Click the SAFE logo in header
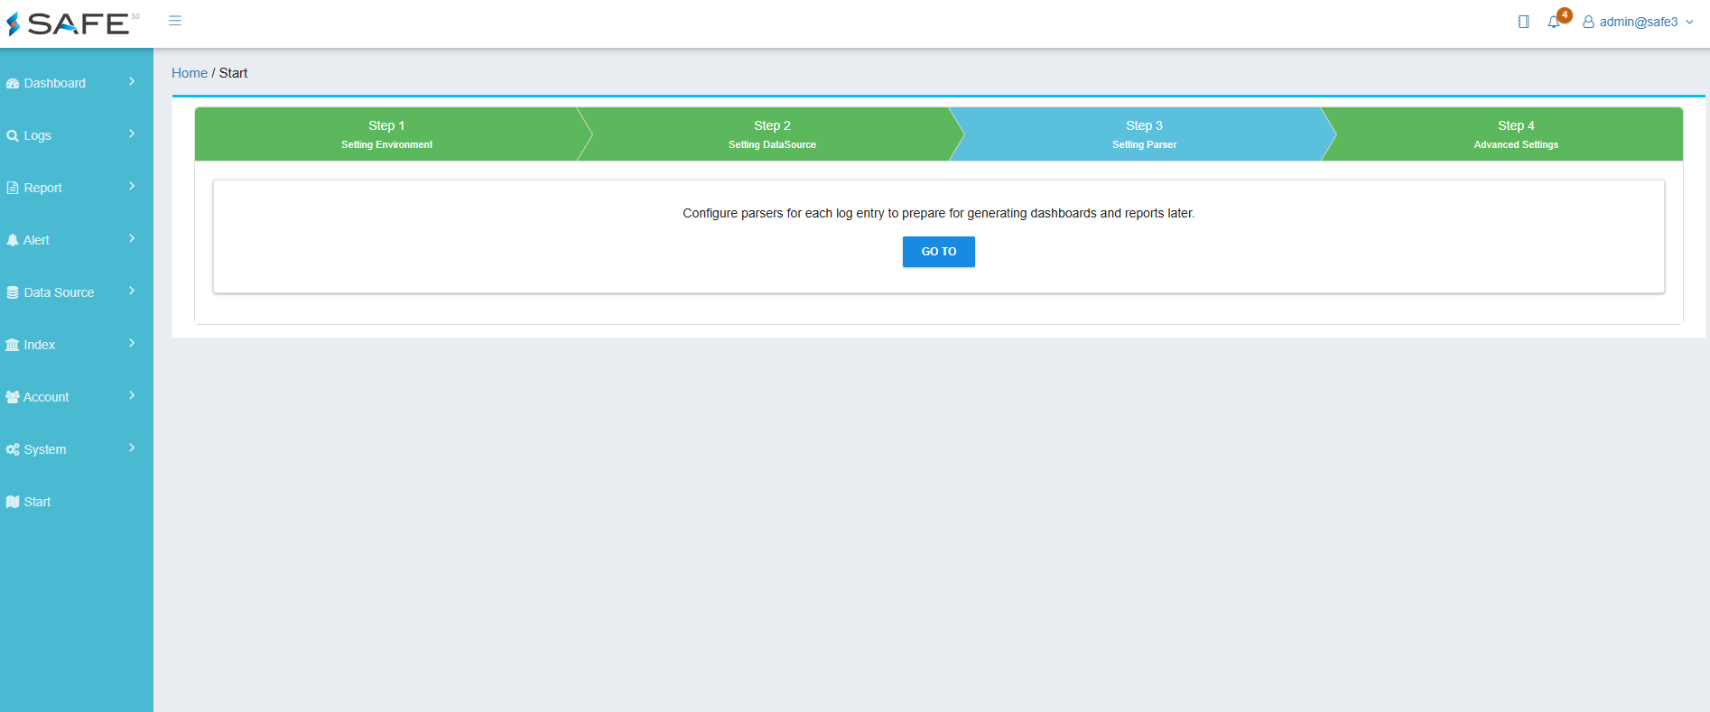The width and height of the screenshot is (1710, 712). coord(73,23)
